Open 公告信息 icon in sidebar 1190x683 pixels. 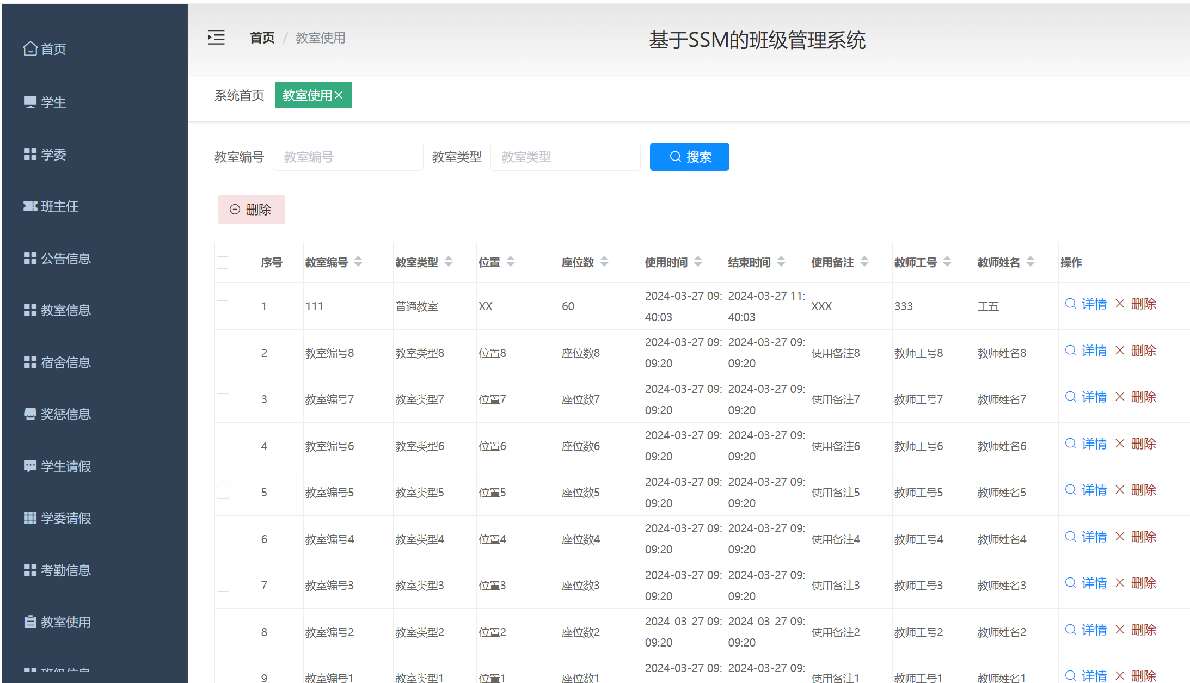pos(30,259)
